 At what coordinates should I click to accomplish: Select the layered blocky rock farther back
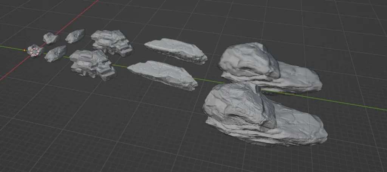pos(112,43)
